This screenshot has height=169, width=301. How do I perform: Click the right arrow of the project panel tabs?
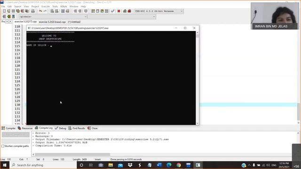click(x=10, y=22)
